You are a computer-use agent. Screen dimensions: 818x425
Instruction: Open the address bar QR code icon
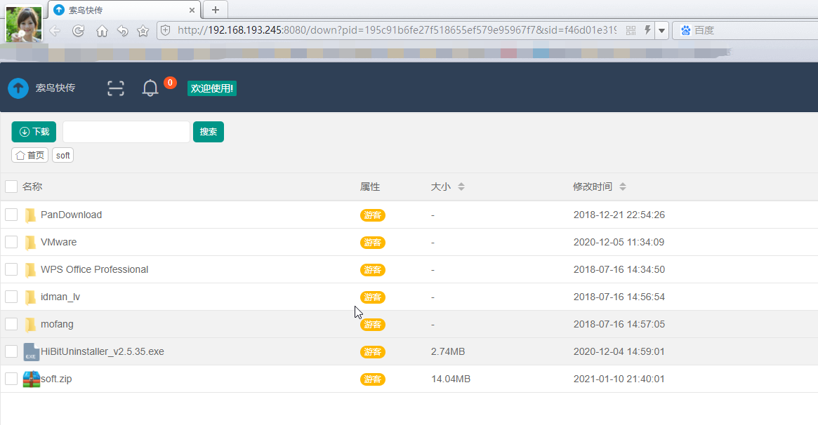(x=631, y=30)
